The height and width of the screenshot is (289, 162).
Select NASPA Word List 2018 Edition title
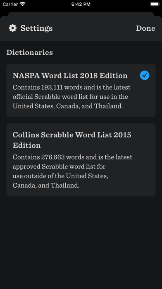70,76
